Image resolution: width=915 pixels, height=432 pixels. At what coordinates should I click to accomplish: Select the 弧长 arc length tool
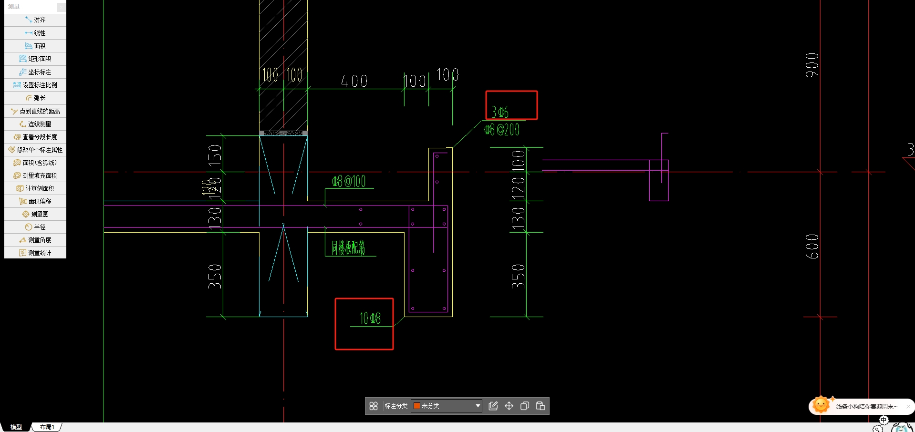click(35, 98)
